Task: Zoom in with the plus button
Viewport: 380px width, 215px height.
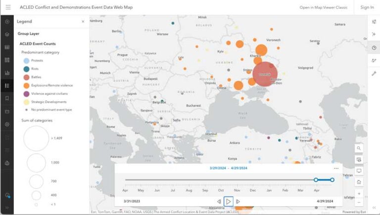Action: click(x=359, y=194)
